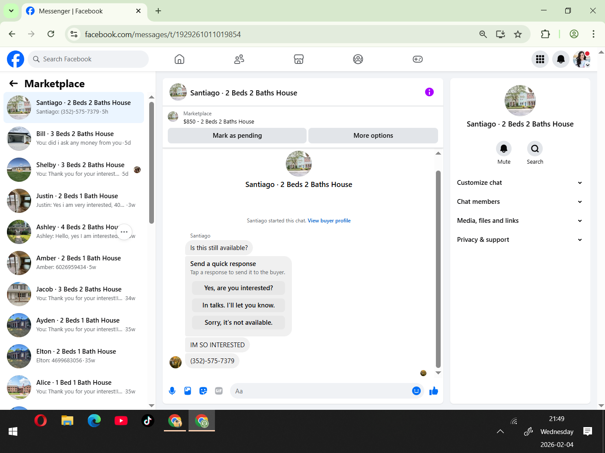Click the listing thumbnail in right panel

pyautogui.click(x=520, y=101)
